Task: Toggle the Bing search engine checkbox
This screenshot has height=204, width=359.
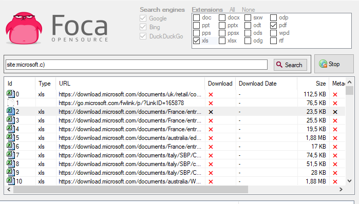Action: 143,27
